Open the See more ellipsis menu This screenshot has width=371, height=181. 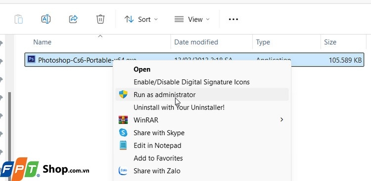(233, 19)
